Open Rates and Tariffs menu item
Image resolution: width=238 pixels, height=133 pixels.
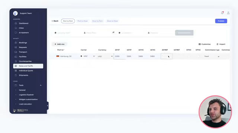pos(28,66)
